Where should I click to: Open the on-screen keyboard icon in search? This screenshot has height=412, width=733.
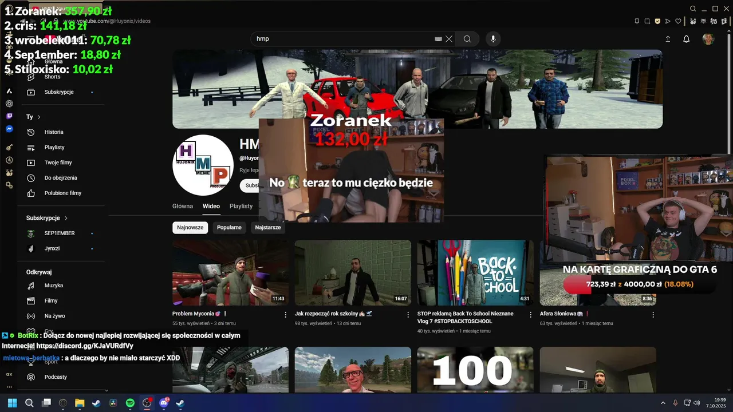coord(438,39)
